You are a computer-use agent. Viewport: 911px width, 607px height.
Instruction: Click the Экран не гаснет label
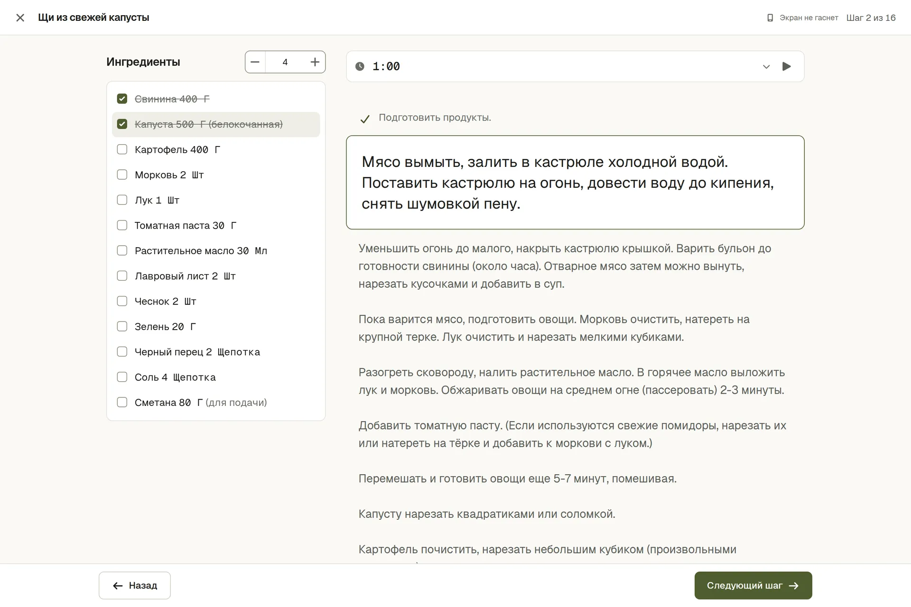point(809,18)
